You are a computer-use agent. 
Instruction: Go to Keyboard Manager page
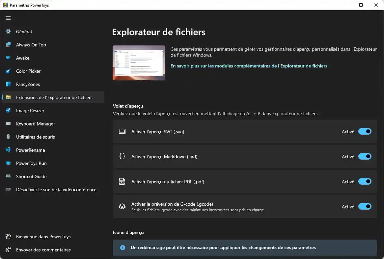[53, 124]
